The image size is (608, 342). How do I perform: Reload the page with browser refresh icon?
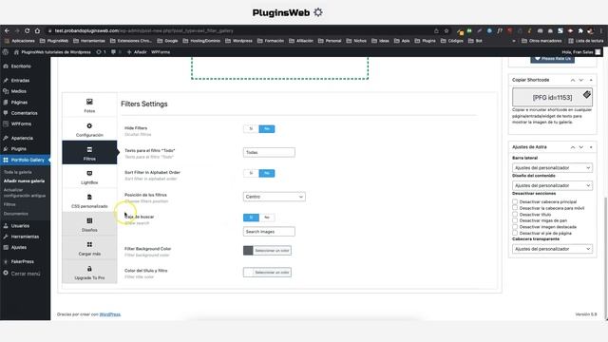(28, 30)
